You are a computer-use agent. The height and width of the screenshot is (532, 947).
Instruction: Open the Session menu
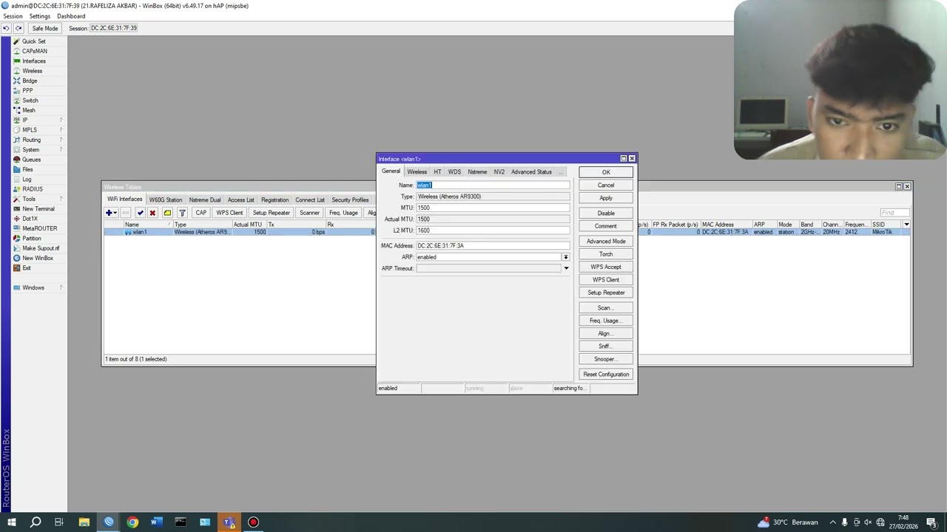pyautogui.click(x=13, y=16)
